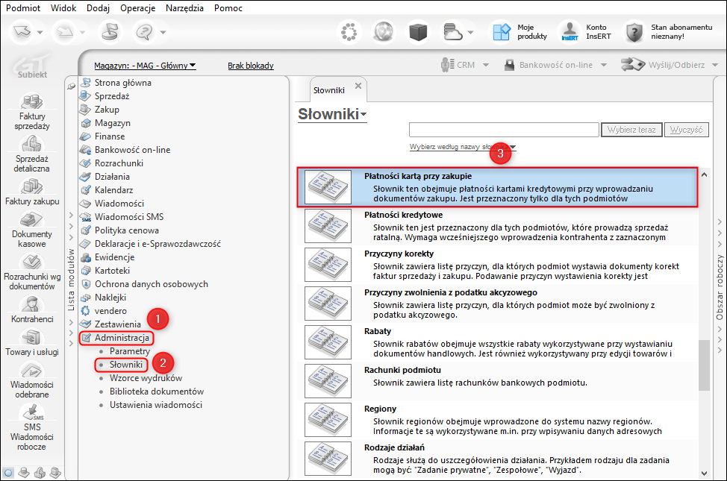Check Stan abonamentu shield icon
This screenshot has height=481, width=727.
coord(634,32)
